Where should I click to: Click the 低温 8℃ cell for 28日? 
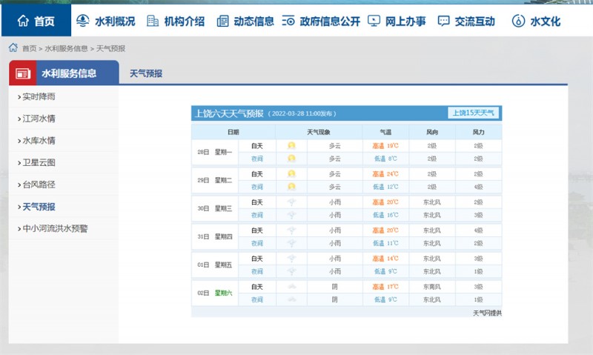(385, 159)
